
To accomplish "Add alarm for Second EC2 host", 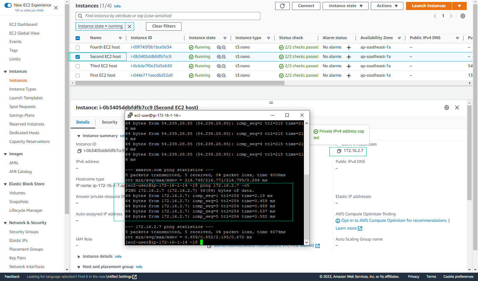I will point(349,57).
